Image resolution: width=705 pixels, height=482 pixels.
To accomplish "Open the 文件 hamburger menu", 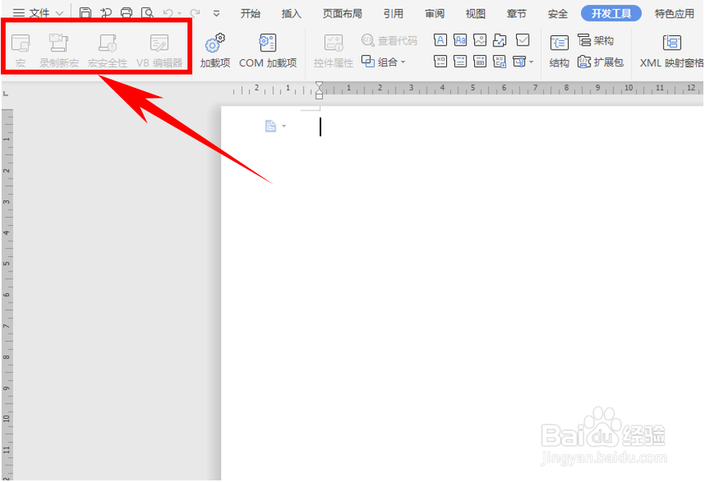I will [19, 13].
